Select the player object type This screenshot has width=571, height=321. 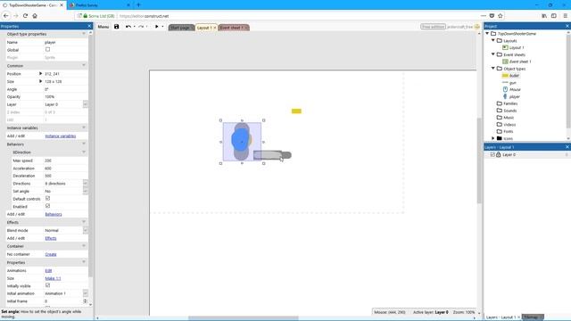[514, 96]
